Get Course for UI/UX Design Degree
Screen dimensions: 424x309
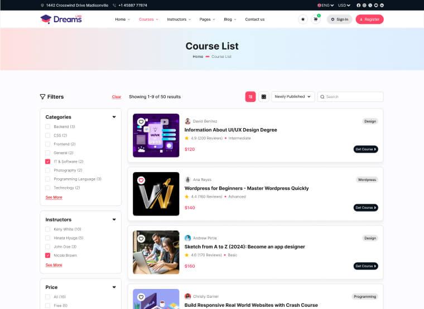click(x=365, y=149)
